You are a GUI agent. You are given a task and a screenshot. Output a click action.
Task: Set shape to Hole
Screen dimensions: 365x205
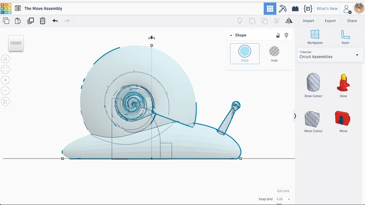click(274, 54)
